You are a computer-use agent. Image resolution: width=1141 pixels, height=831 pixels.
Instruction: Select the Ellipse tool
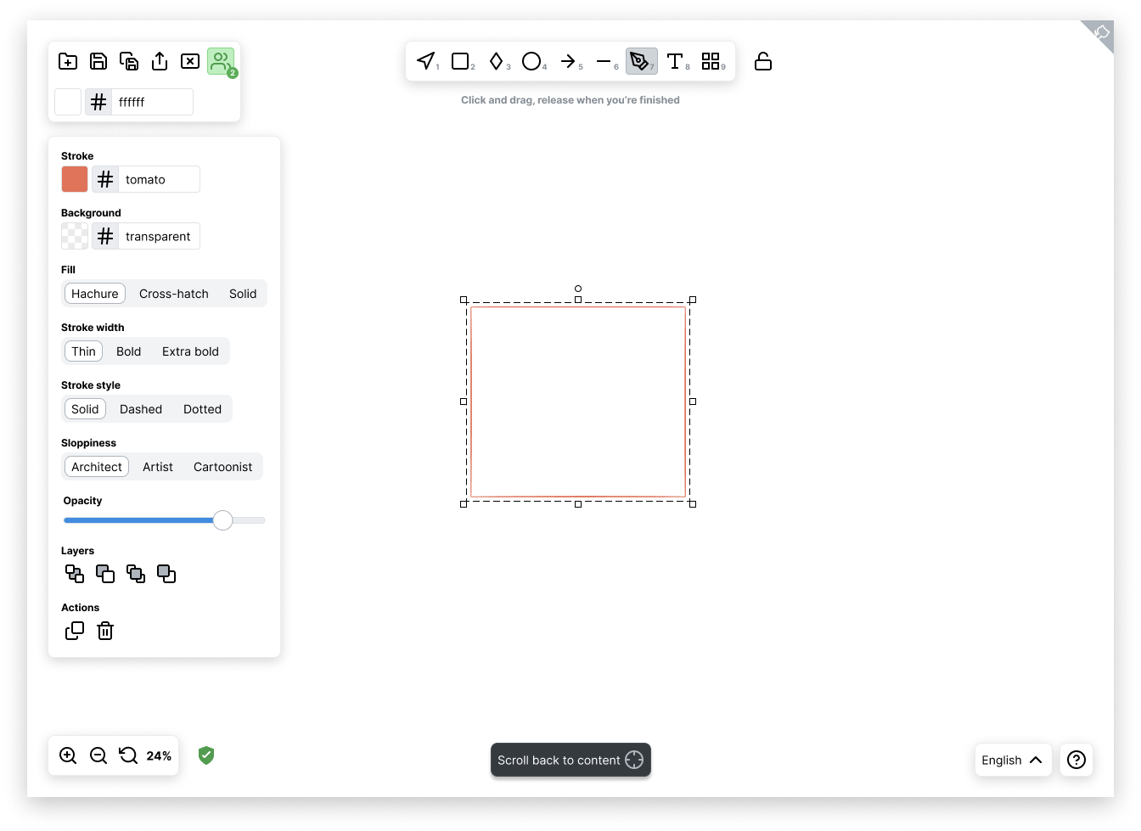pos(532,60)
